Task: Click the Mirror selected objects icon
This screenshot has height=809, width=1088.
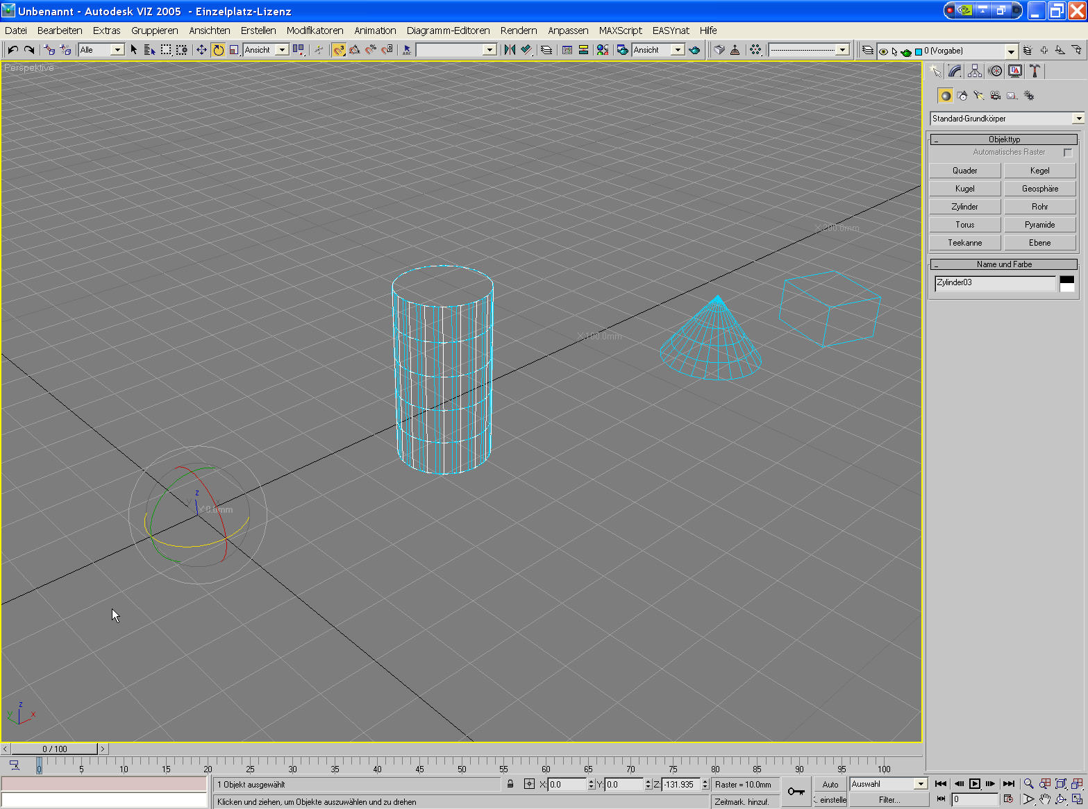Action: click(x=510, y=50)
